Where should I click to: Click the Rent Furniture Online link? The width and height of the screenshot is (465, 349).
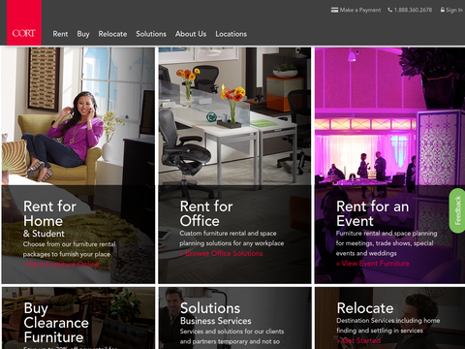click(61, 265)
